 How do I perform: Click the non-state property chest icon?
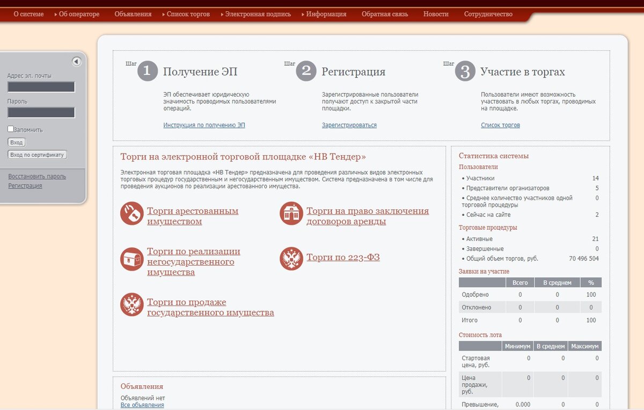131,259
